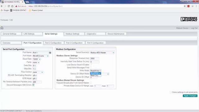
Task: Open the DTR Mode dropdown
Action: pos(35,79)
